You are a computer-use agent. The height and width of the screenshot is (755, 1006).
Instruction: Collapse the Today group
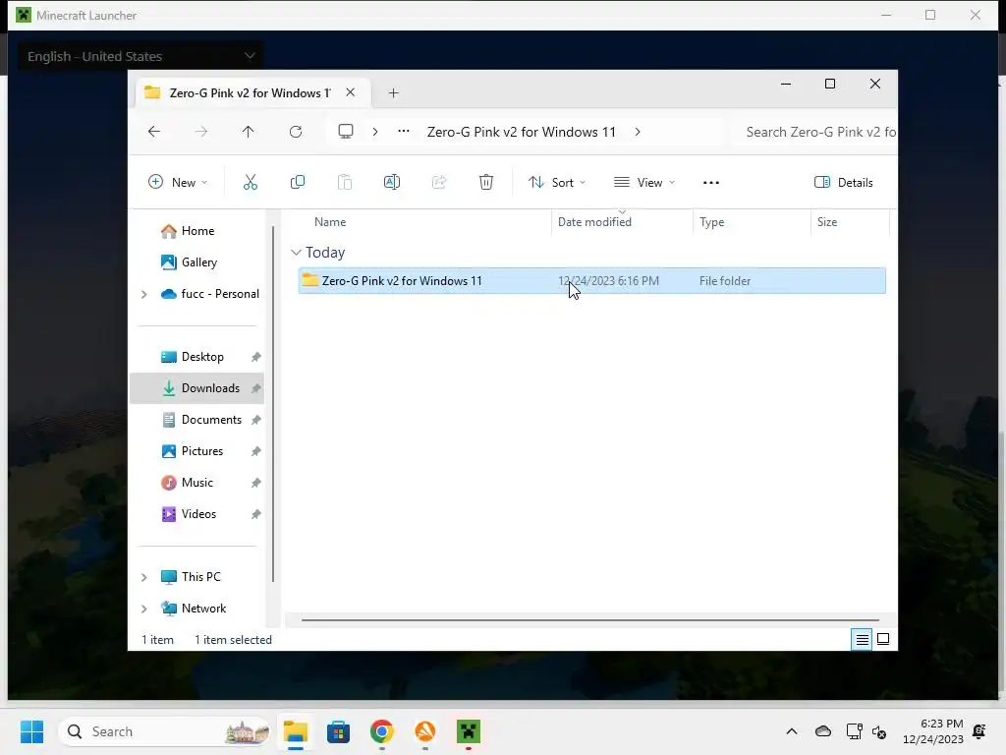[x=296, y=253]
